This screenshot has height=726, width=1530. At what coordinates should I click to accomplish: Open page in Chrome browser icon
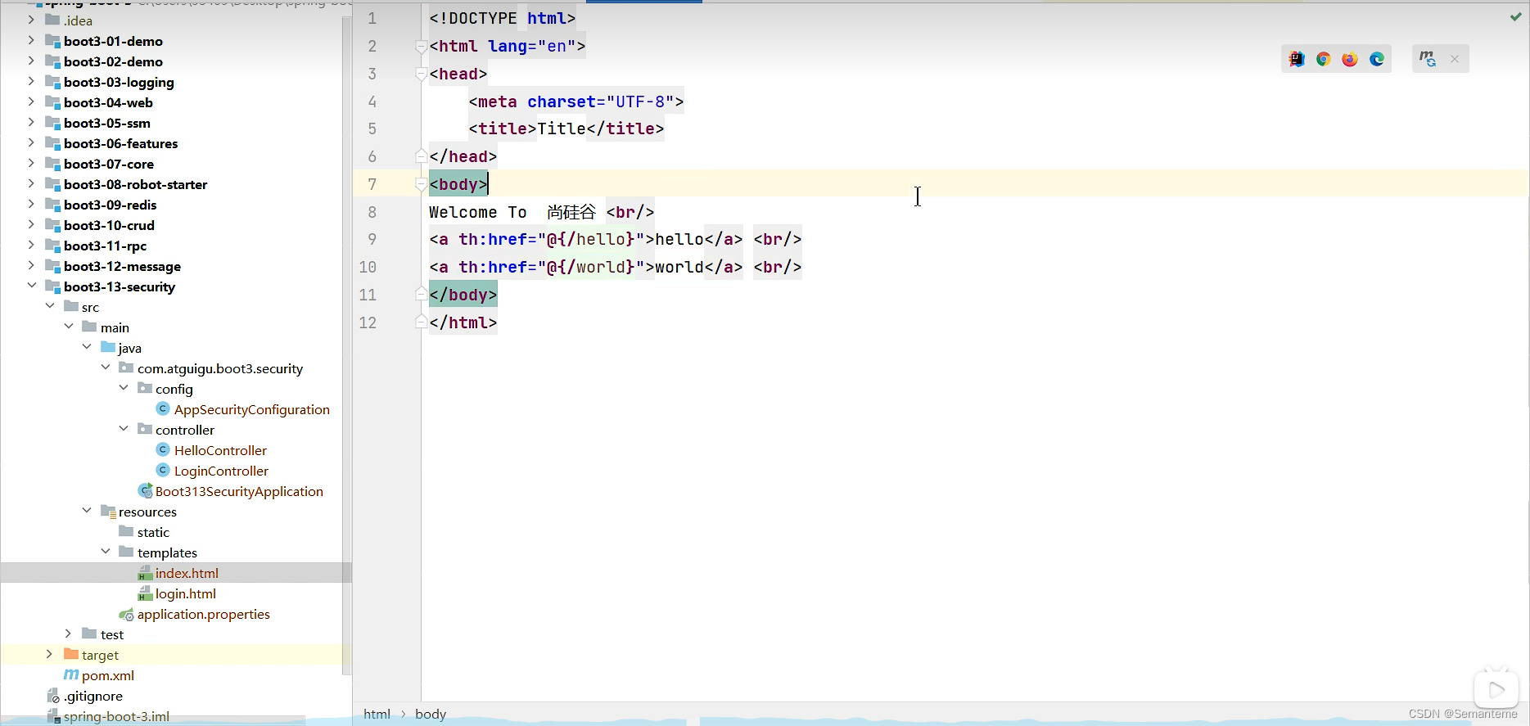[x=1323, y=59]
